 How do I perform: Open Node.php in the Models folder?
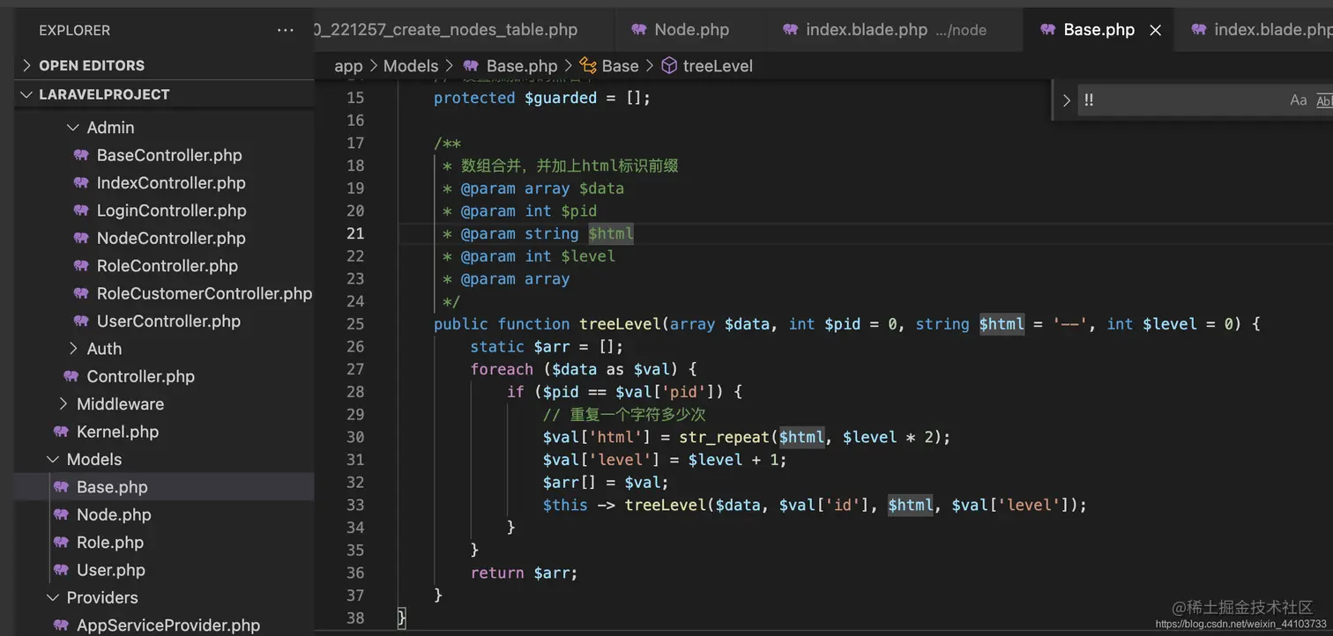click(x=114, y=514)
